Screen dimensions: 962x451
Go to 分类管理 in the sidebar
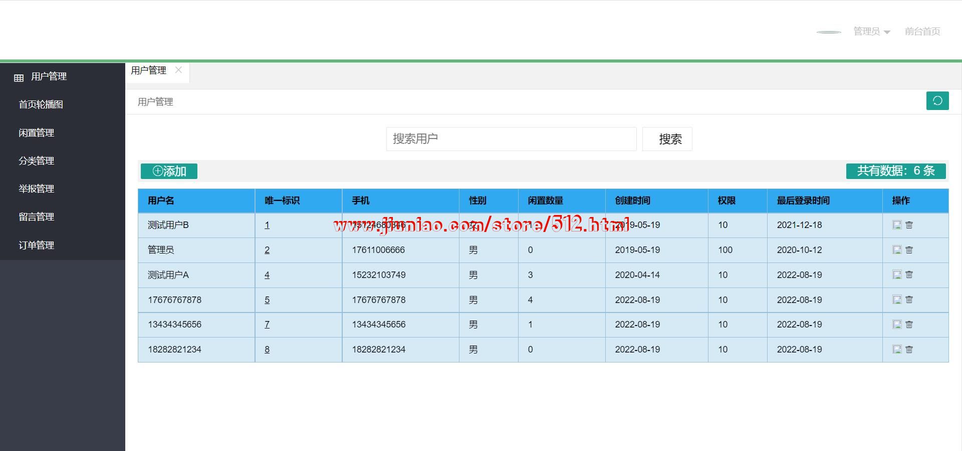[x=37, y=160]
